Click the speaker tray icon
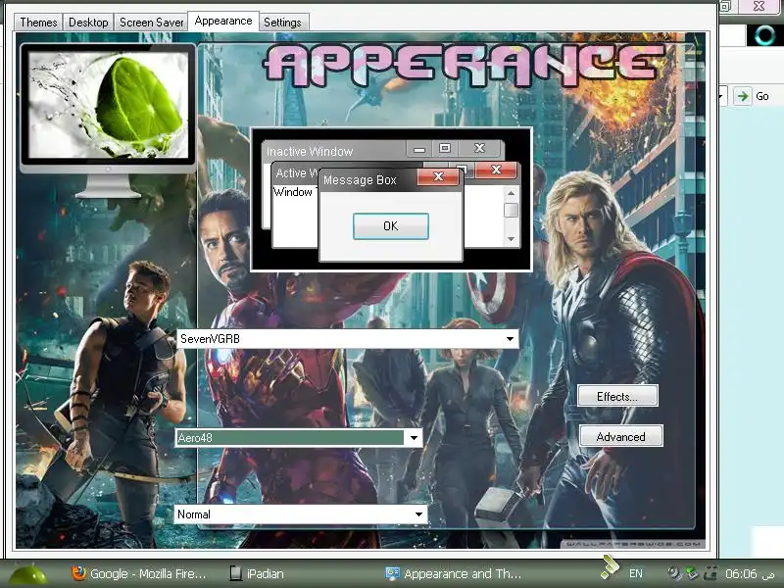 tap(674, 573)
